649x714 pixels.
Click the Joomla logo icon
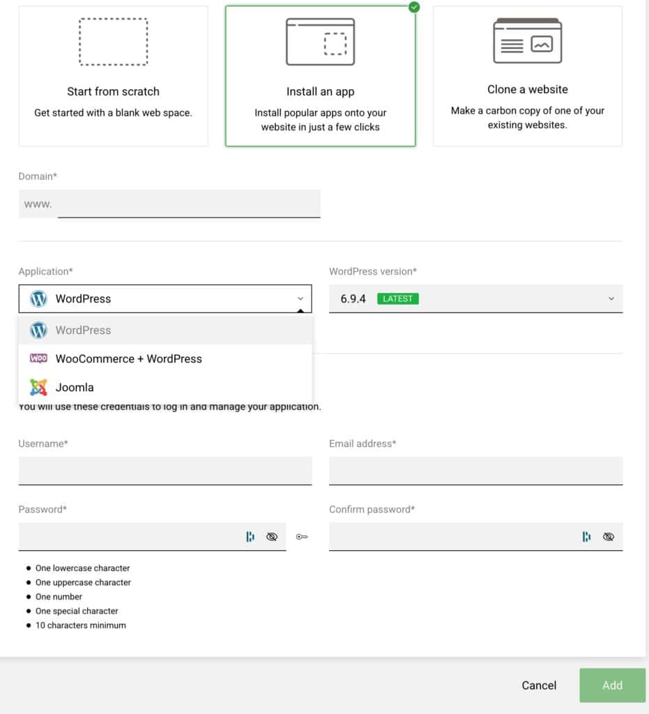coord(38,388)
